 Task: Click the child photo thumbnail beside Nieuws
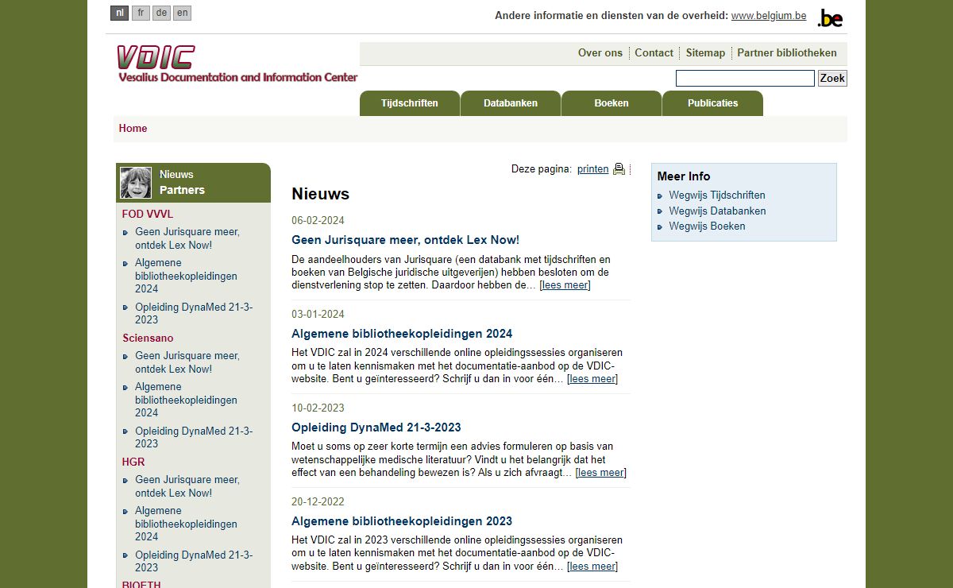pyautogui.click(x=136, y=183)
